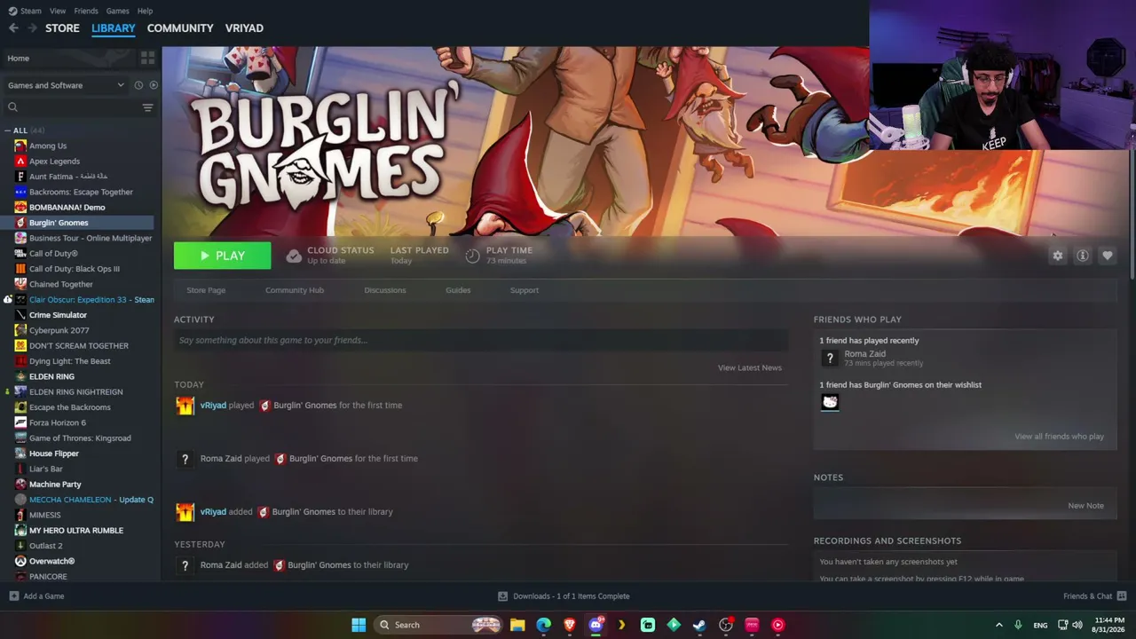Open the Support tab
This screenshot has width=1136, height=639.
[x=525, y=290]
